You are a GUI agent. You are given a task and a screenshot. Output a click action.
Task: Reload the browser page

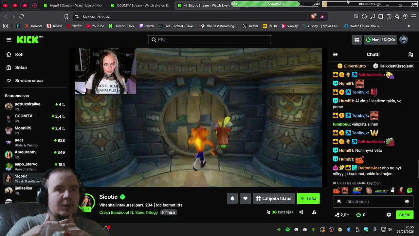[22, 16]
